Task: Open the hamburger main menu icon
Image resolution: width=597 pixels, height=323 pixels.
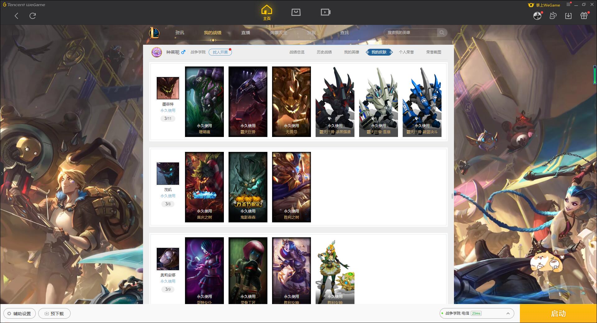Action: point(568,4)
